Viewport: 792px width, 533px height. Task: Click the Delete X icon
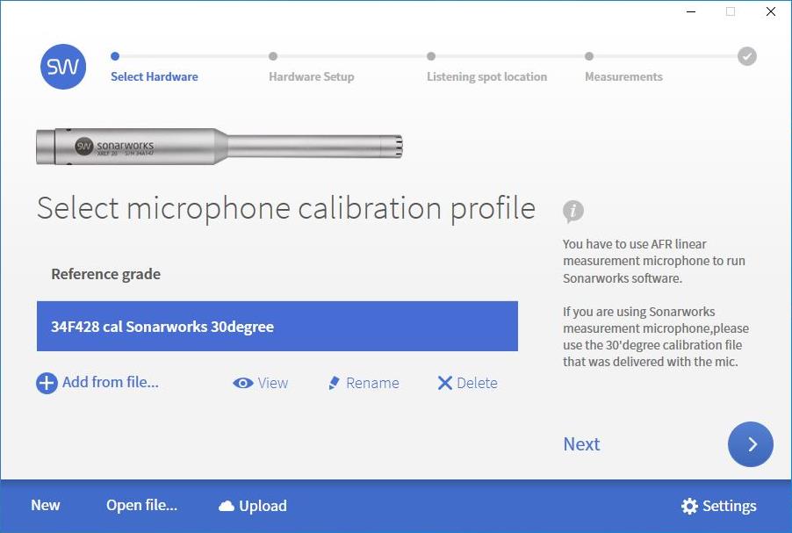click(445, 383)
